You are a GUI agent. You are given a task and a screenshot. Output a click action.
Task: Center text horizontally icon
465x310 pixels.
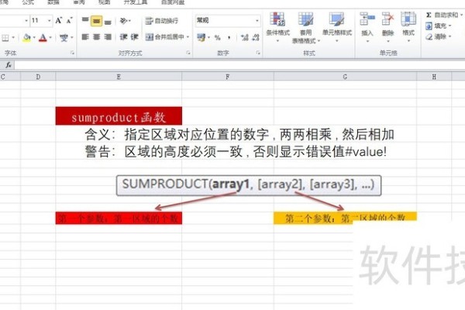coord(96,36)
